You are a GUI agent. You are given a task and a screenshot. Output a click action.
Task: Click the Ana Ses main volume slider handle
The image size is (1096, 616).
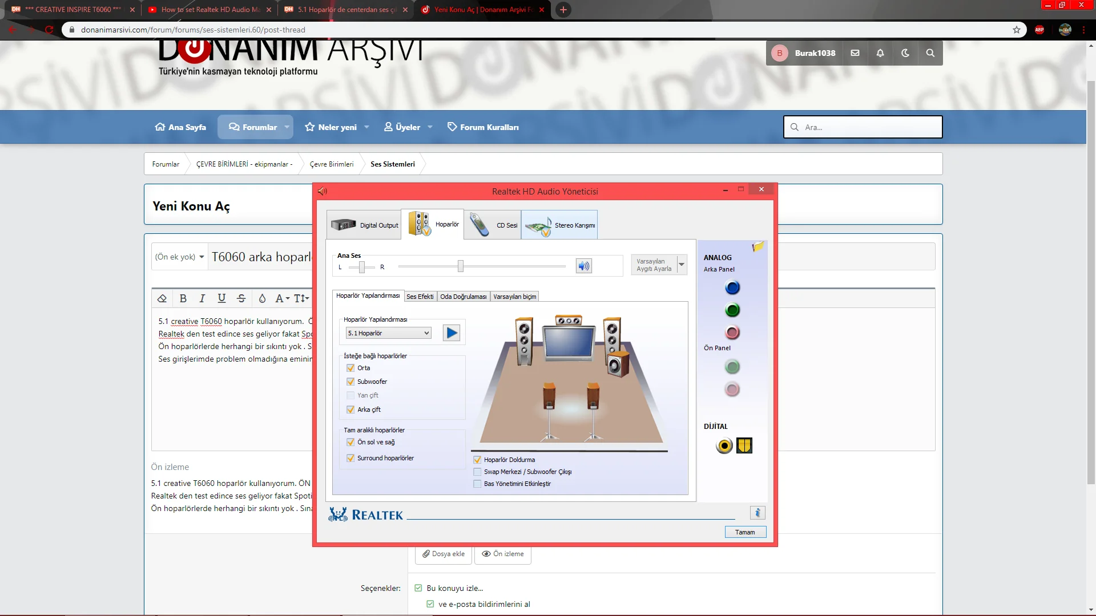tap(460, 266)
